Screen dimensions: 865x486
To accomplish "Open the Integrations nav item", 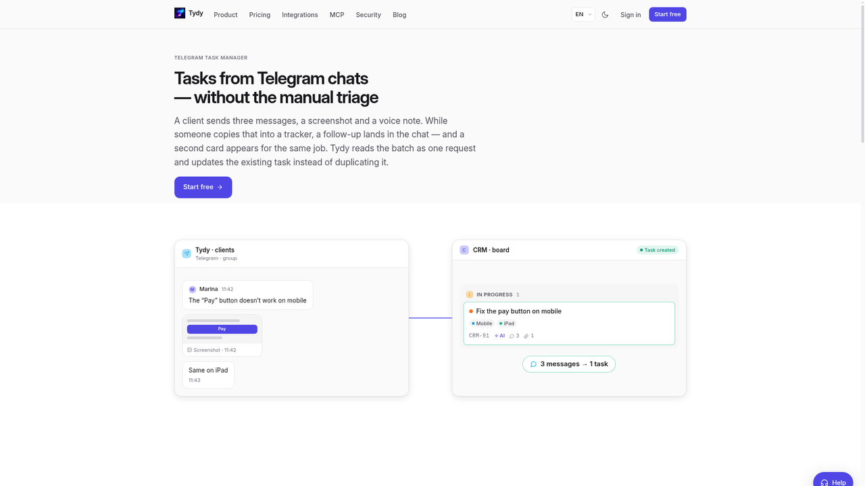I will pos(300,15).
